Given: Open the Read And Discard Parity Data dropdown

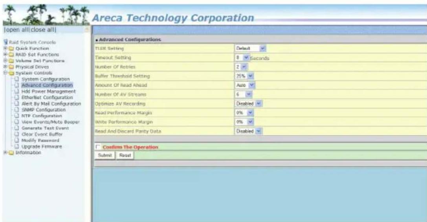Looking at the screenshot, I should [248, 131].
